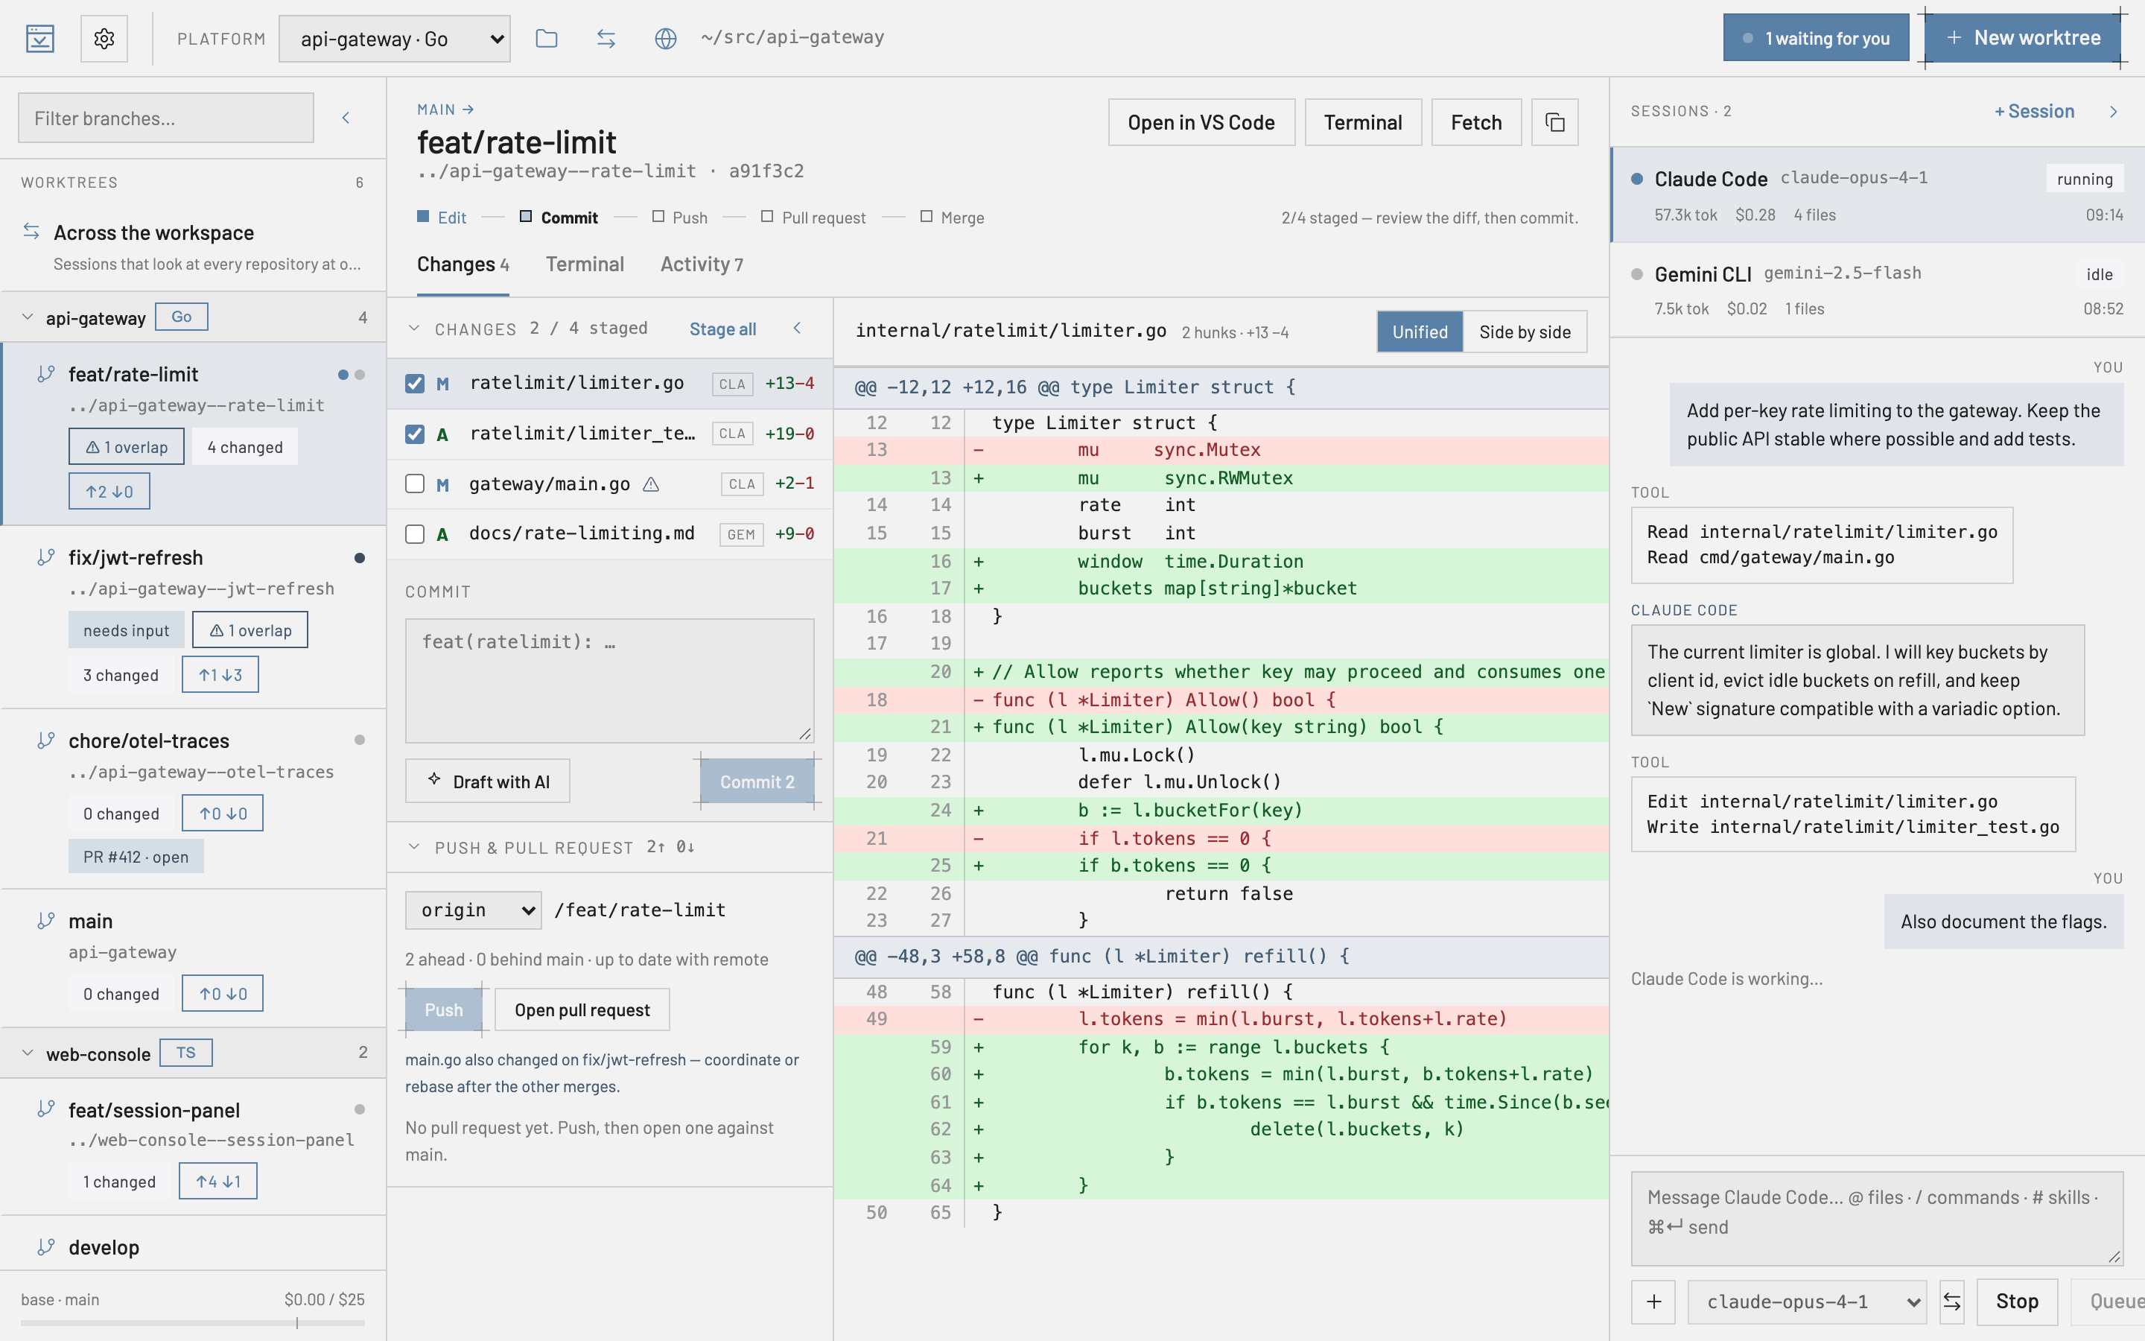Collapse the Changes list using chevron icon
Image resolution: width=2145 pixels, height=1341 pixels.
click(x=798, y=328)
